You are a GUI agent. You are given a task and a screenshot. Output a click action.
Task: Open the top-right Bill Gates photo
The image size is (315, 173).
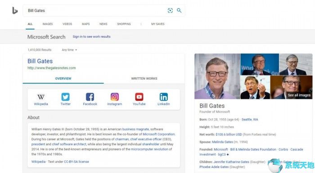296,64
